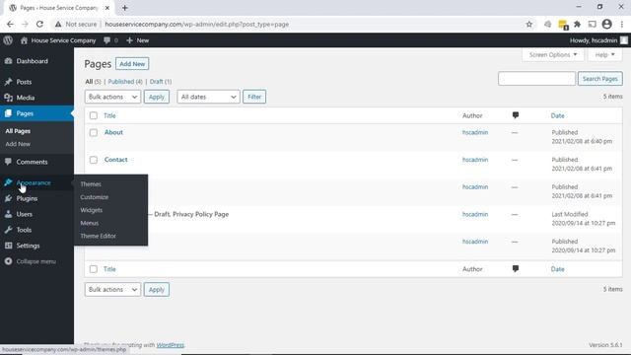Click the bottom Apply button

coord(157,289)
